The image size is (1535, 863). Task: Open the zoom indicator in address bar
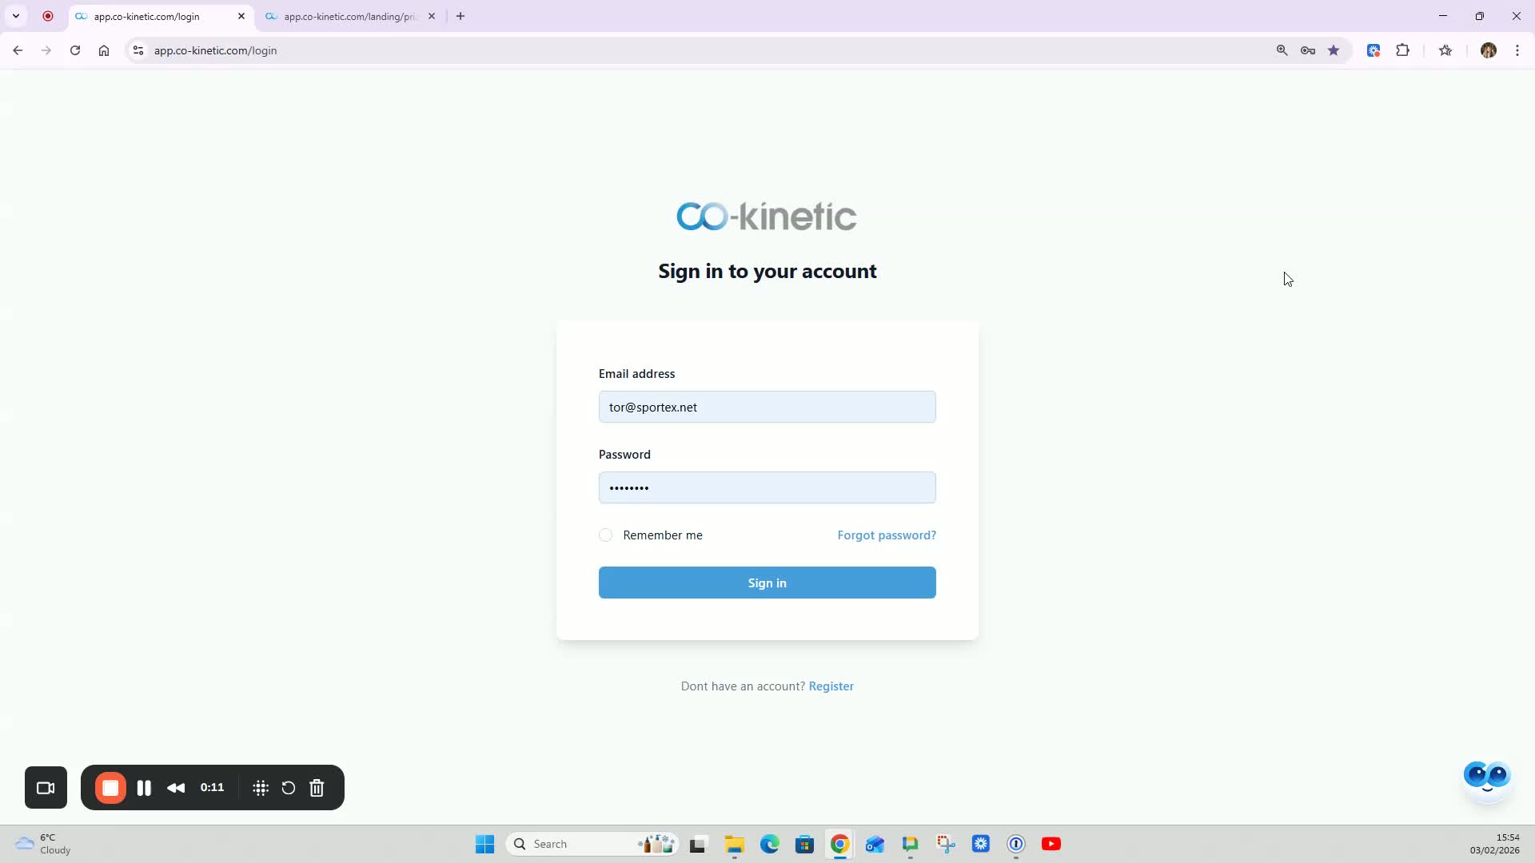[1282, 50]
